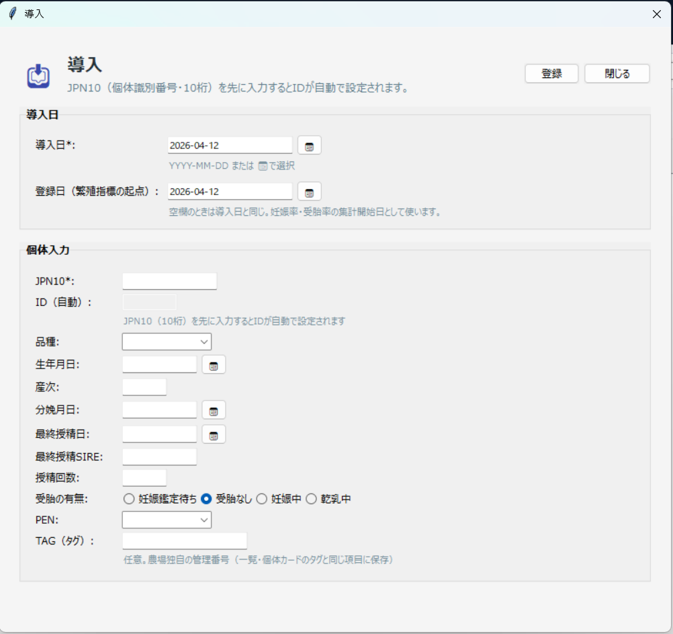
Task: Focus the 導入日 date field
Action: 230,145
